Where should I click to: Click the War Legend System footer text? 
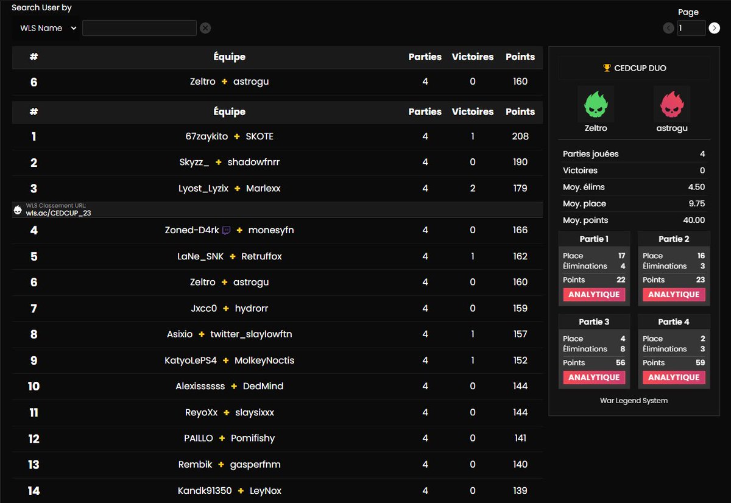pyautogui.click(x=634, y=401)
